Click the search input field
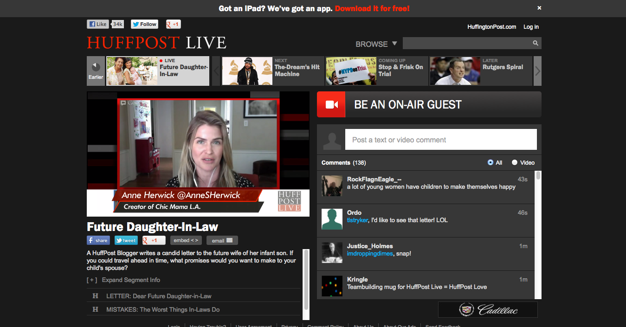This screenshot has height=327, width=626. pos(467,43)
